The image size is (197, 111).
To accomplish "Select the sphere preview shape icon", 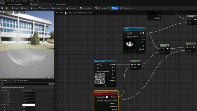I will pyautogui.click(x=47, y=77).
